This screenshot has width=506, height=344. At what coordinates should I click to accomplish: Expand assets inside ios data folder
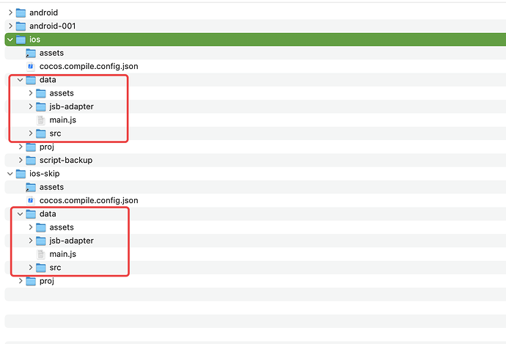30,93
